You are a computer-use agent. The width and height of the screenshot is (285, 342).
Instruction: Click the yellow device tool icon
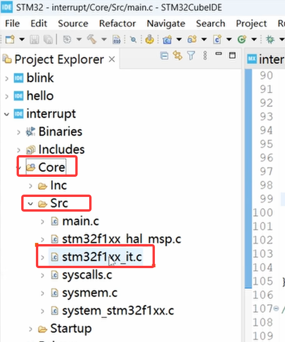149,39
